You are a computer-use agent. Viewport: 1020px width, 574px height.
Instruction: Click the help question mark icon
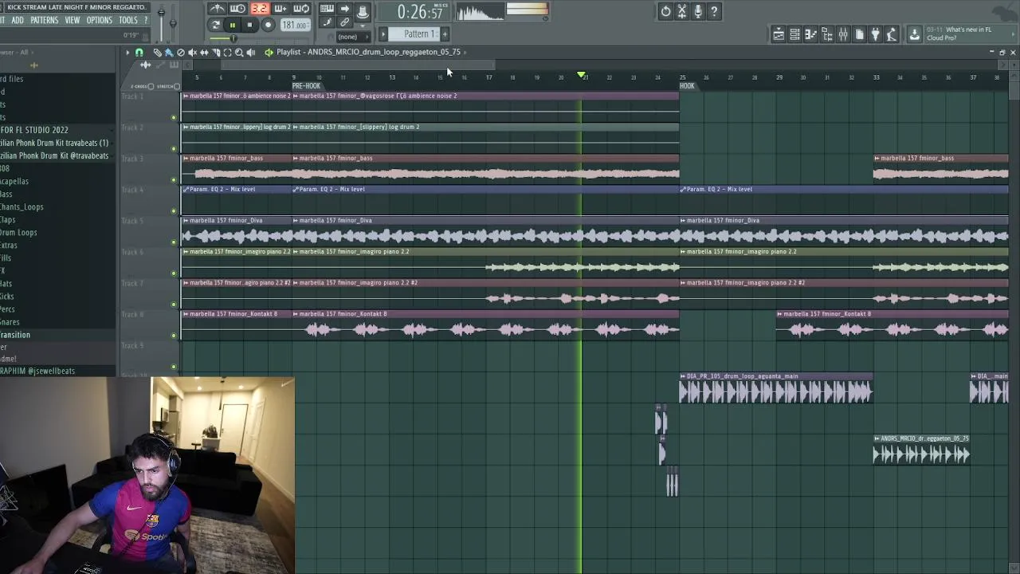714,11
